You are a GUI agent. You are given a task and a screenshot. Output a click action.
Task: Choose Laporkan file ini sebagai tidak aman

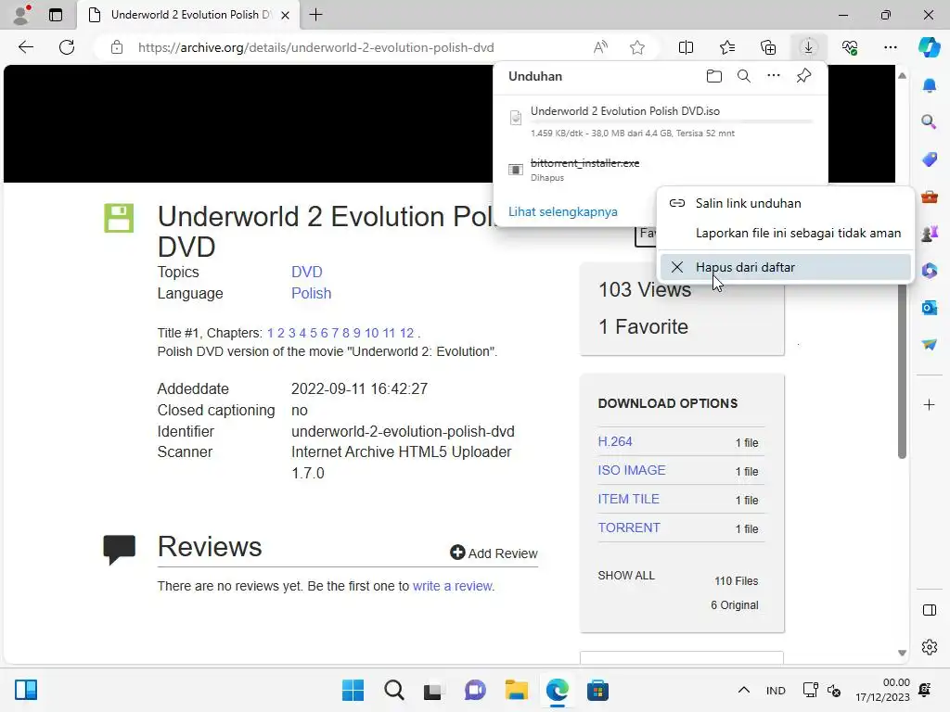point(785,233)
